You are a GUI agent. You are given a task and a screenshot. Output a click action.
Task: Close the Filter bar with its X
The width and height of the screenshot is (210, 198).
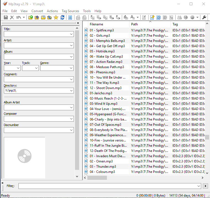pos(2,183)
